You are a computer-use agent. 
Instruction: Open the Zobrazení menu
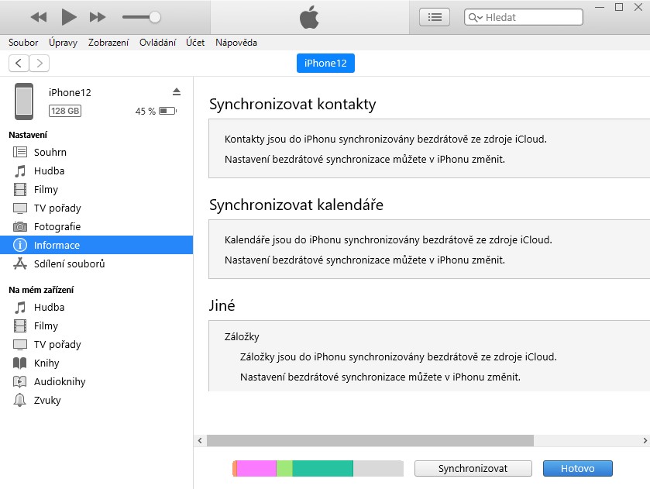coord(108,43)
